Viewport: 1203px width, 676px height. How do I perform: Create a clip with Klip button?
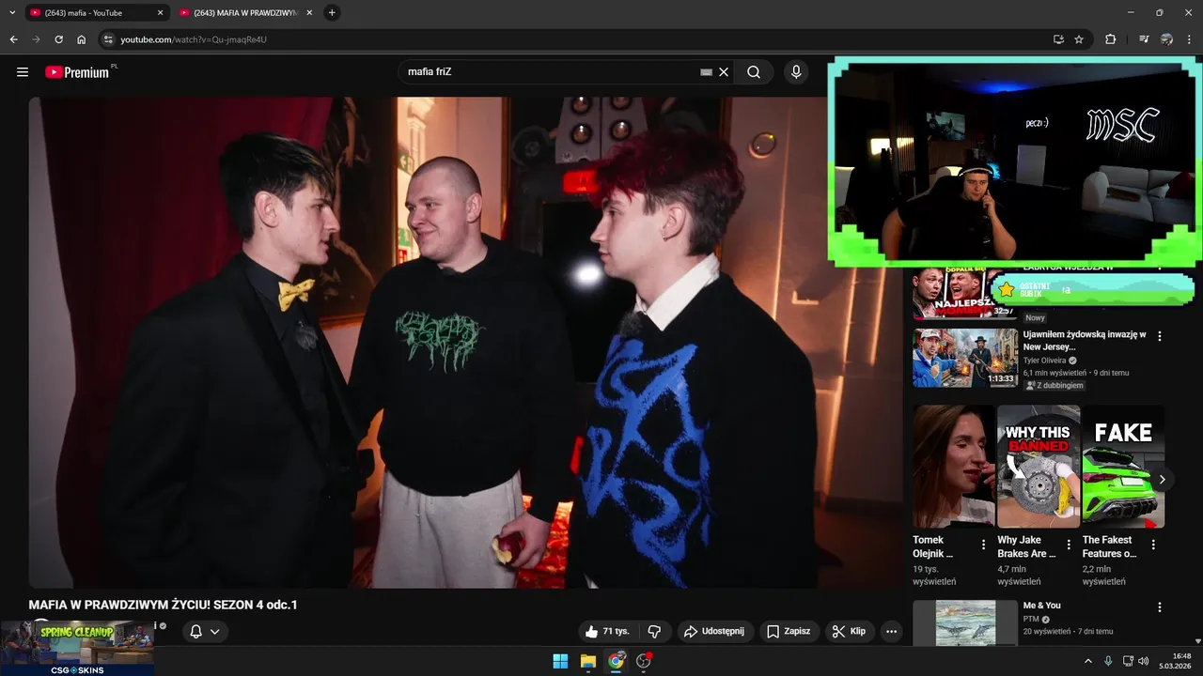(x=849, y=632)
